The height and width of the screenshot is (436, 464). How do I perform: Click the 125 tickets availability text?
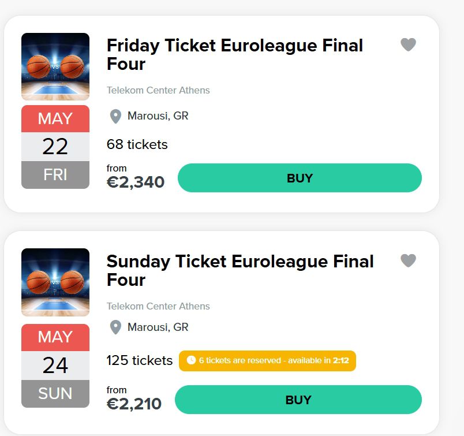(x=140, y=360)
